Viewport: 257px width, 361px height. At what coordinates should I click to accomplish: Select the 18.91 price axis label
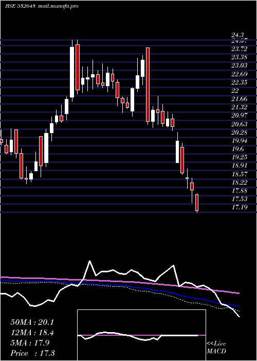click(x=240, y=166)
